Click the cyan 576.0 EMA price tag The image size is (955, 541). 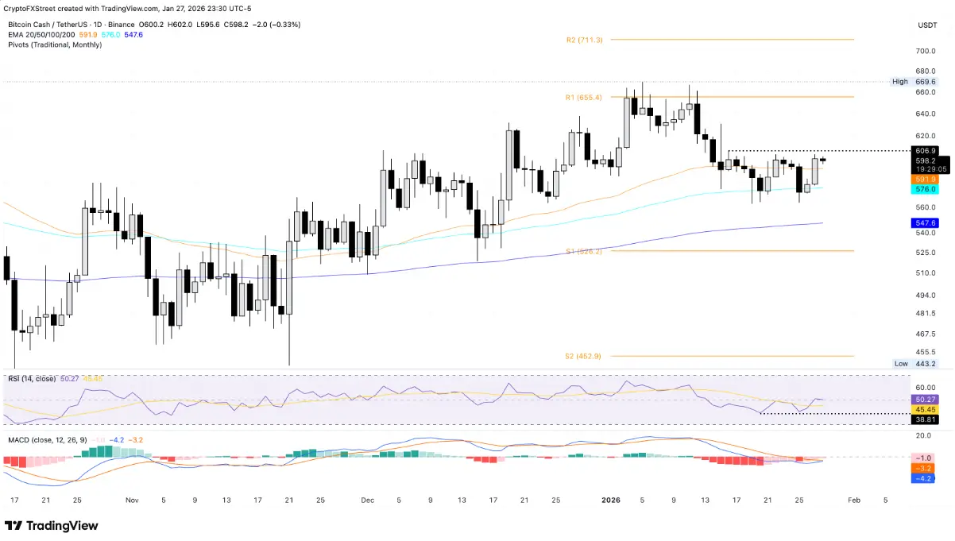pos(926,189)
